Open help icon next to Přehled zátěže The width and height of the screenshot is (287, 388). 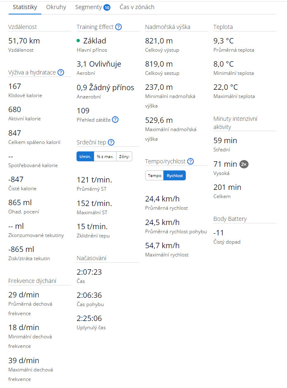coord(115,120)
